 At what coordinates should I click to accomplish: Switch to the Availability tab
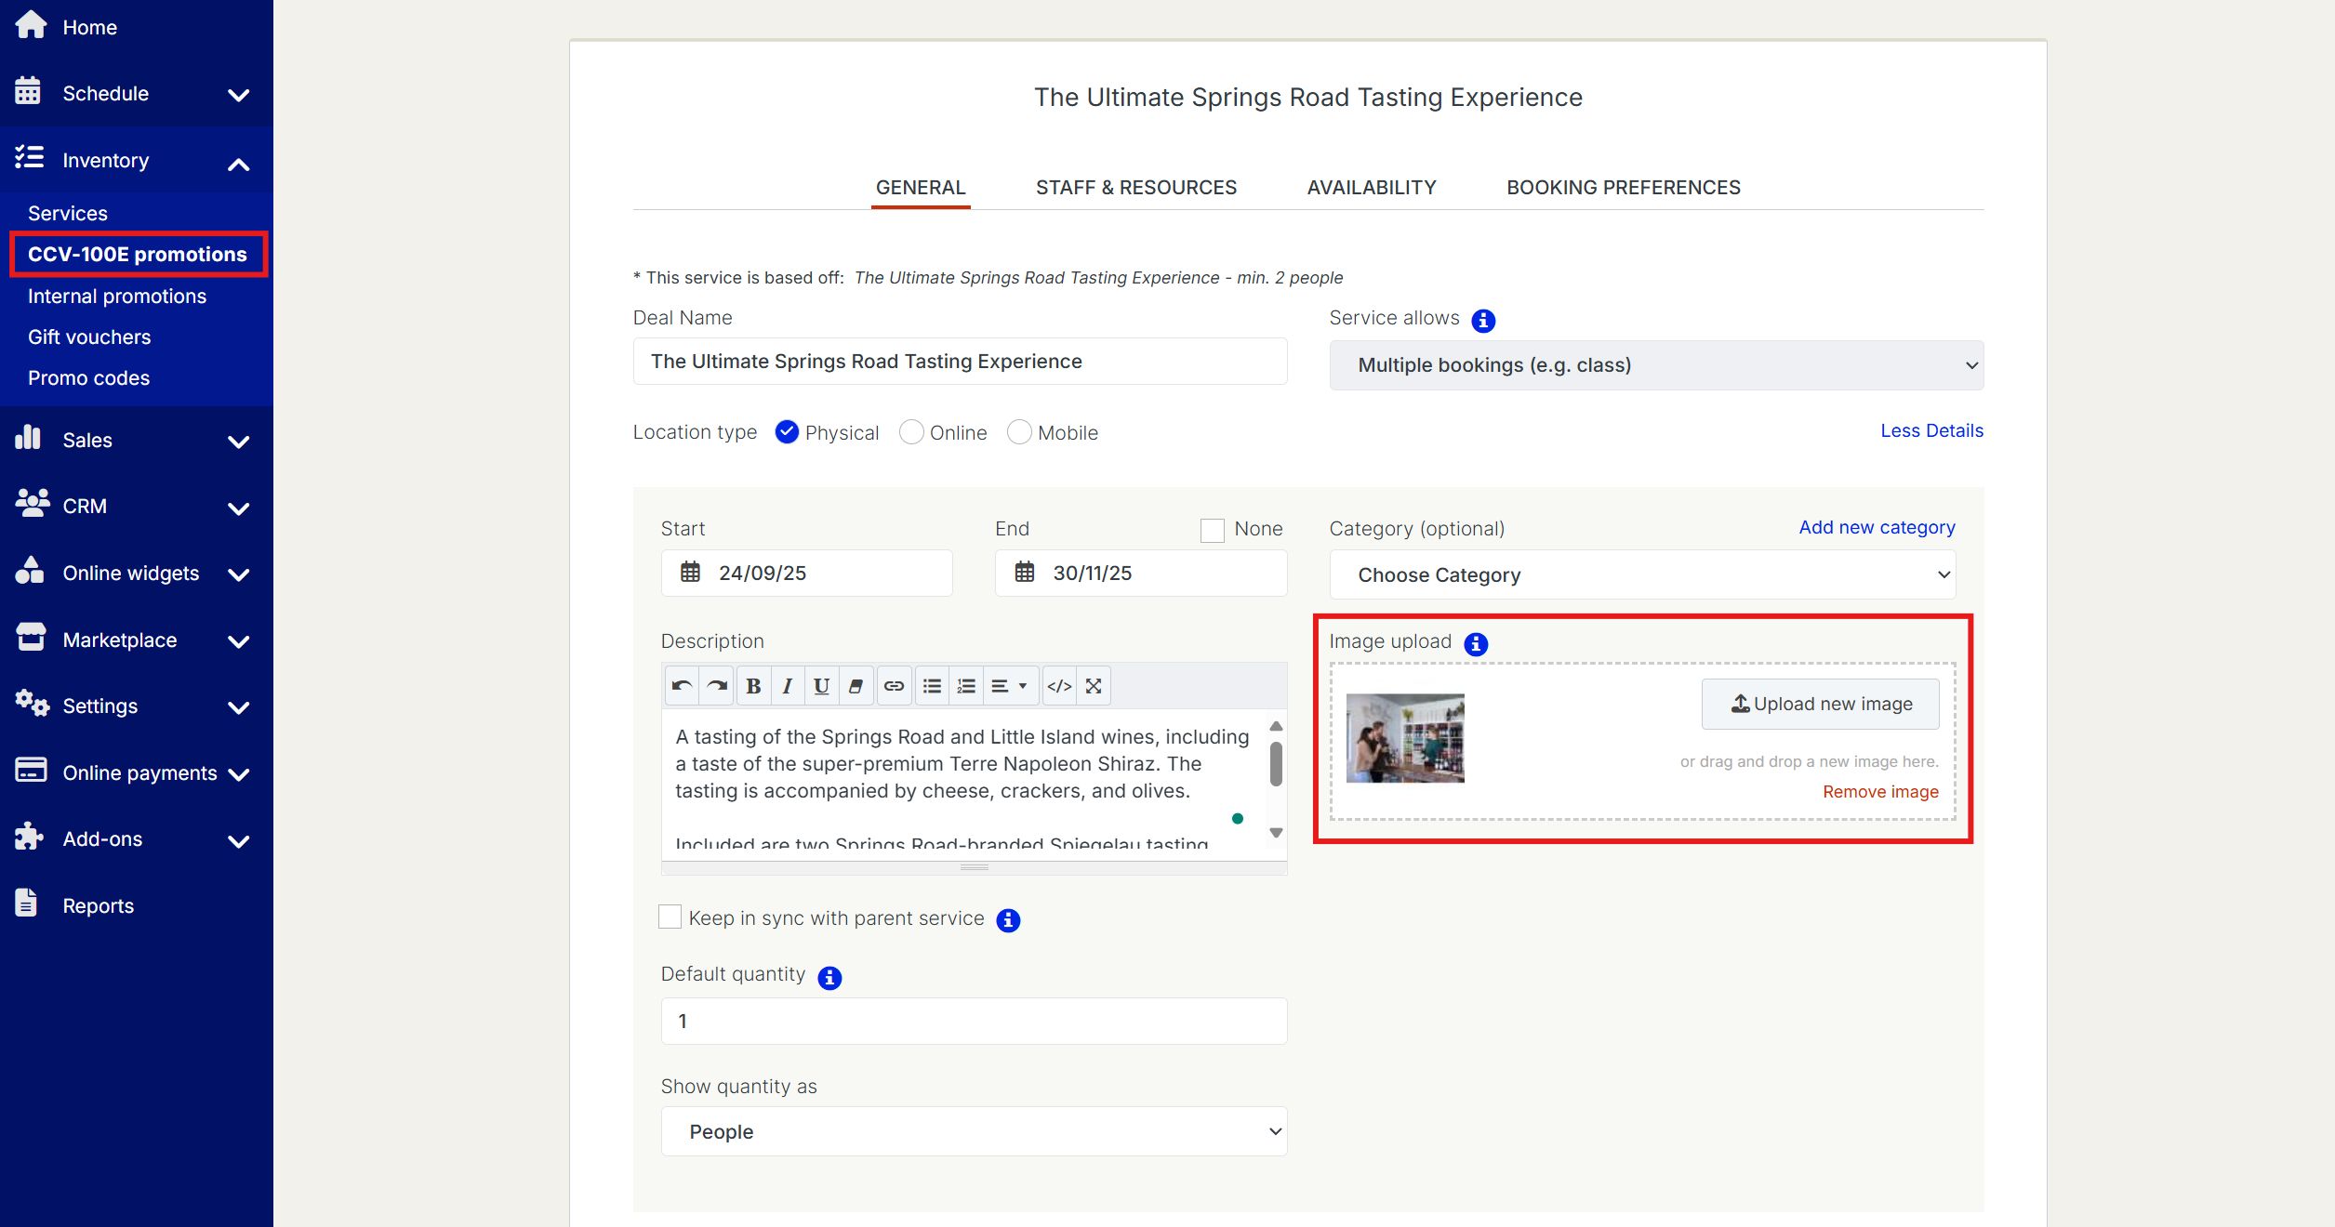1371,188
